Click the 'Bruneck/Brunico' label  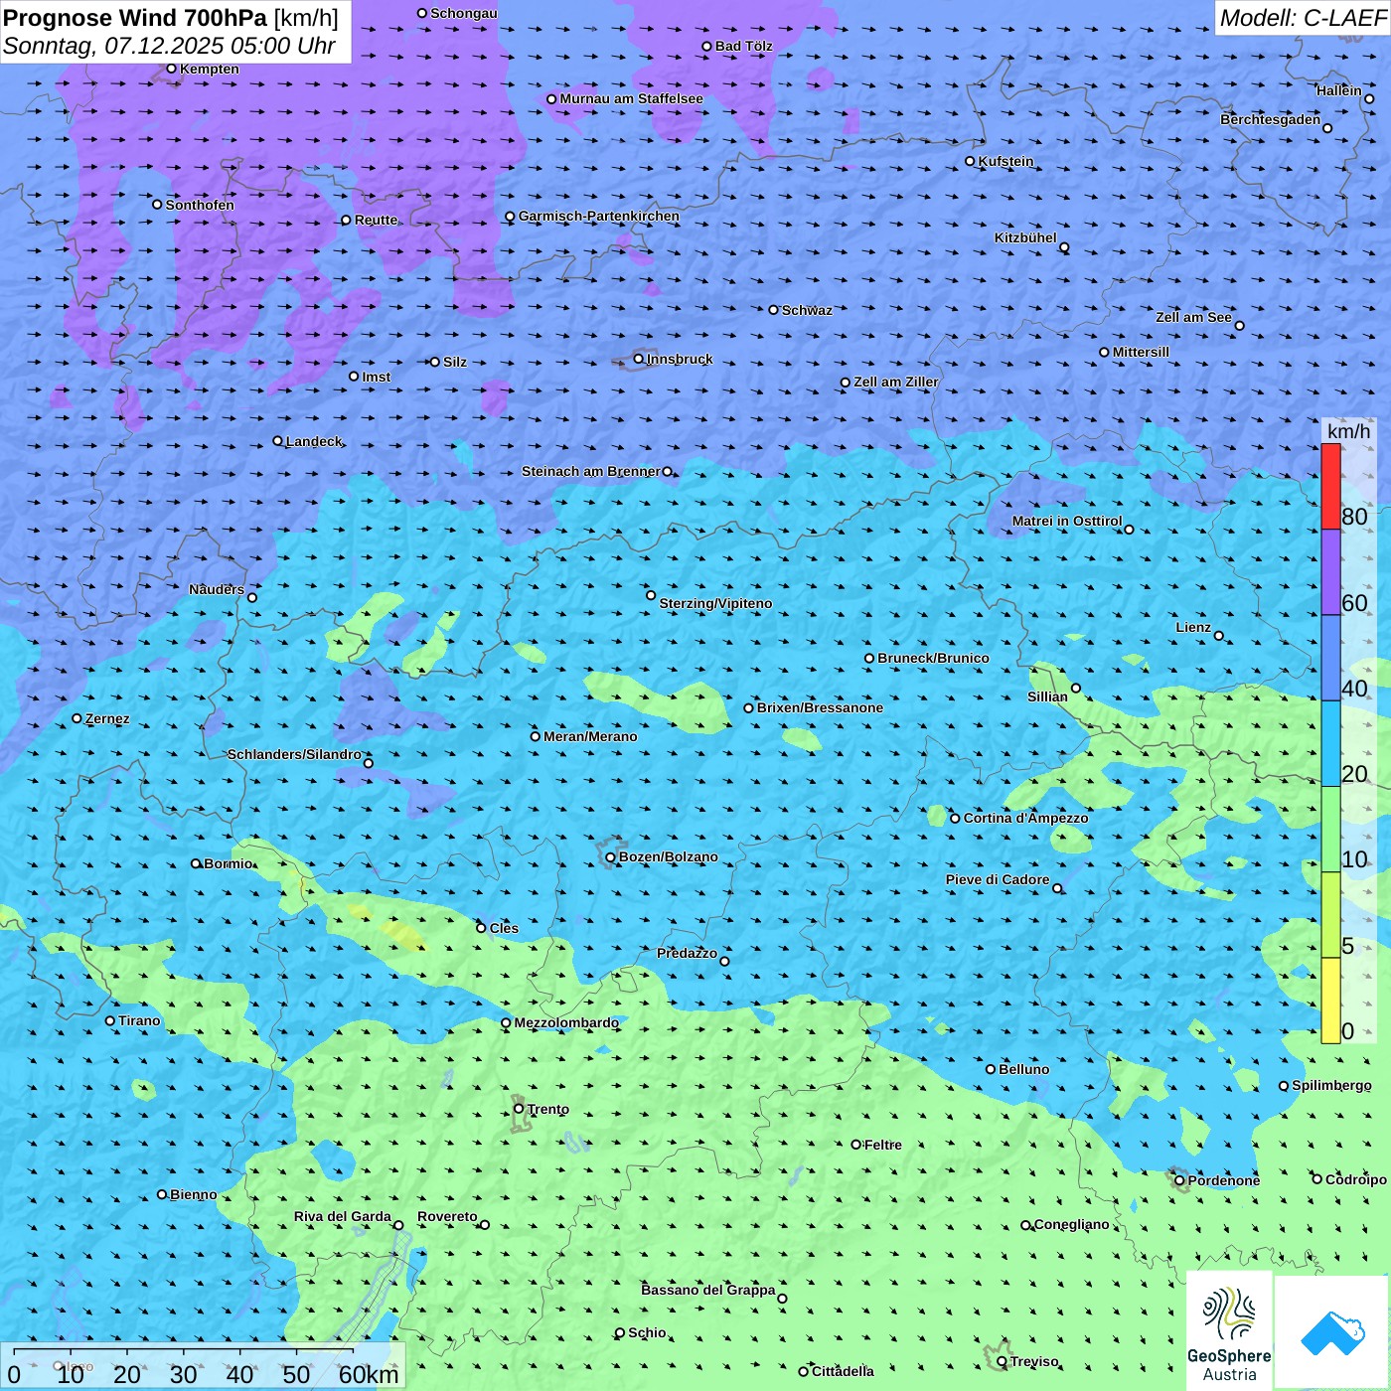click(x=933, y=658)
